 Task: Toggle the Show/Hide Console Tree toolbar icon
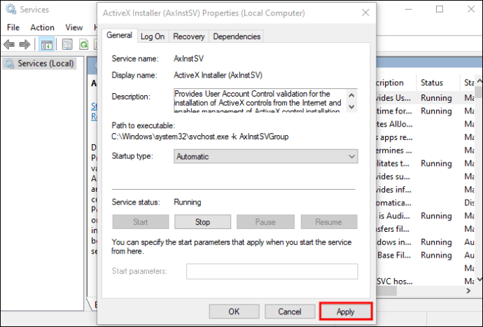[x=47, y=45]
